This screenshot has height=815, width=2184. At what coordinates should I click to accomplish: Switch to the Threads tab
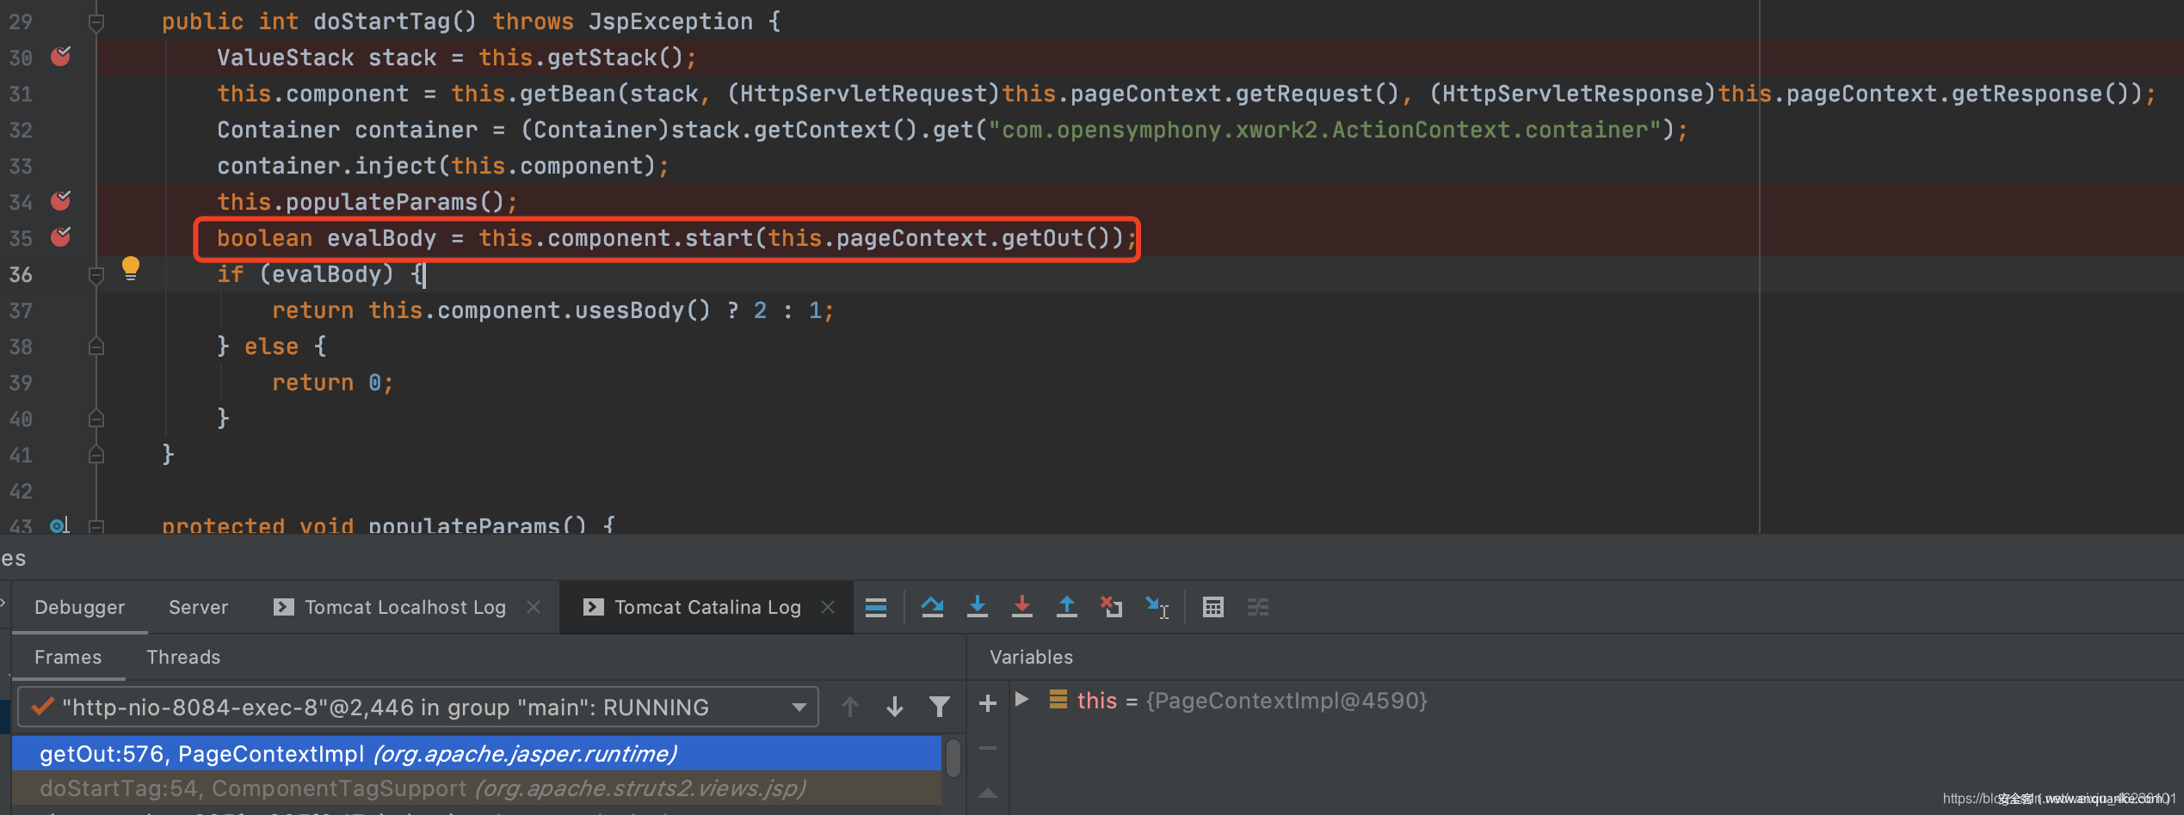tap(183, 657)
